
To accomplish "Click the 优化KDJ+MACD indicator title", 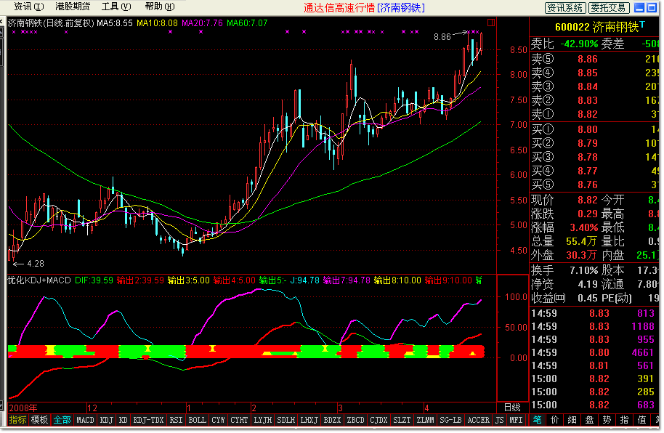I will pos(39,280).
